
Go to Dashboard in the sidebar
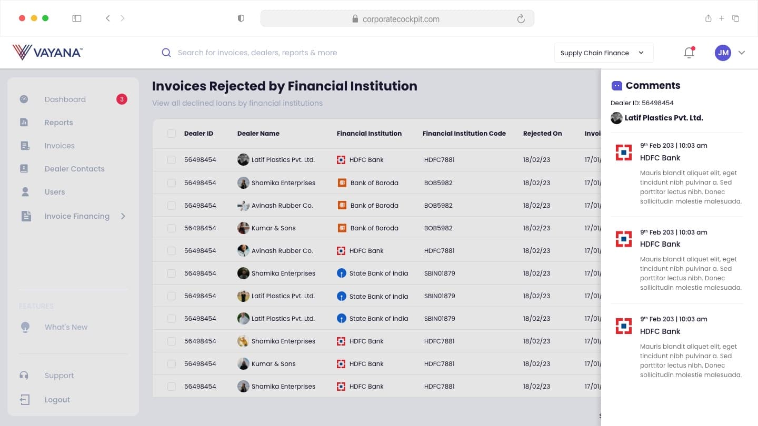pos(65,99)
